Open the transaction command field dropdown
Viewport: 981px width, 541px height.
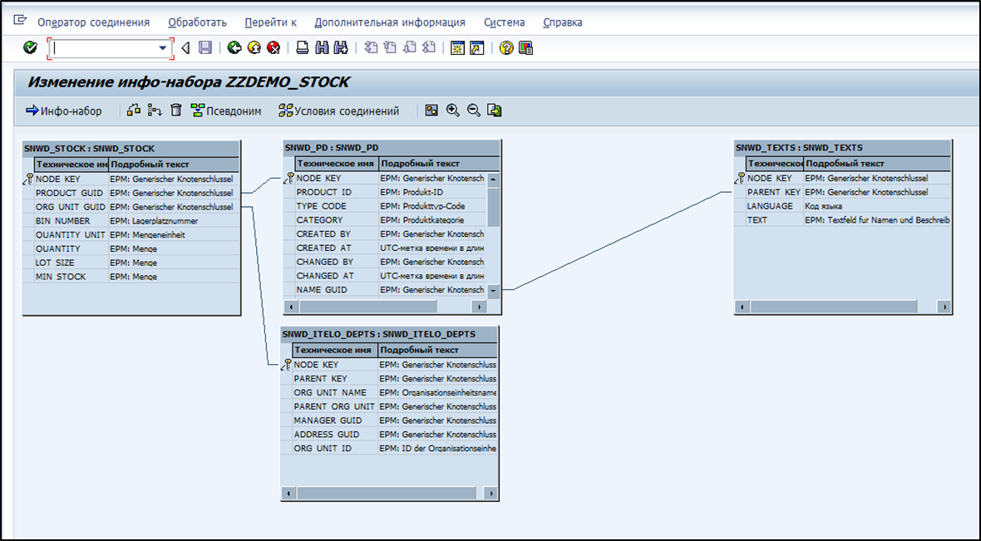(163, 48)
